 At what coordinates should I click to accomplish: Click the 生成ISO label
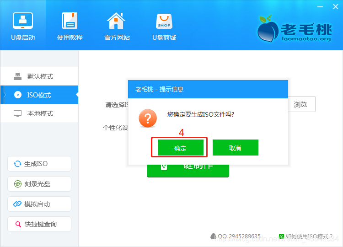pyautogui.click(x=36, y=164)
